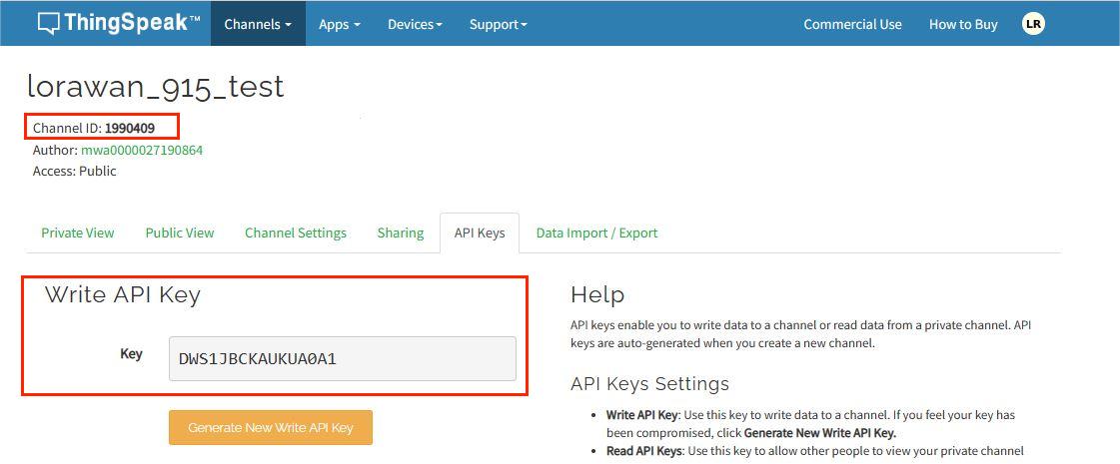Click the Help heading

pos(597,294)
